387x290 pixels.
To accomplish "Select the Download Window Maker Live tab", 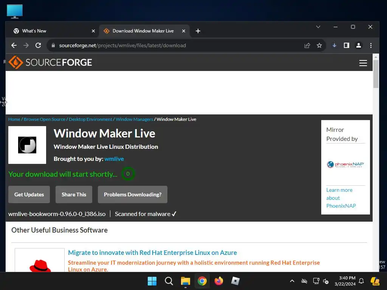I will pyautogui.click(x=144, y=31).
